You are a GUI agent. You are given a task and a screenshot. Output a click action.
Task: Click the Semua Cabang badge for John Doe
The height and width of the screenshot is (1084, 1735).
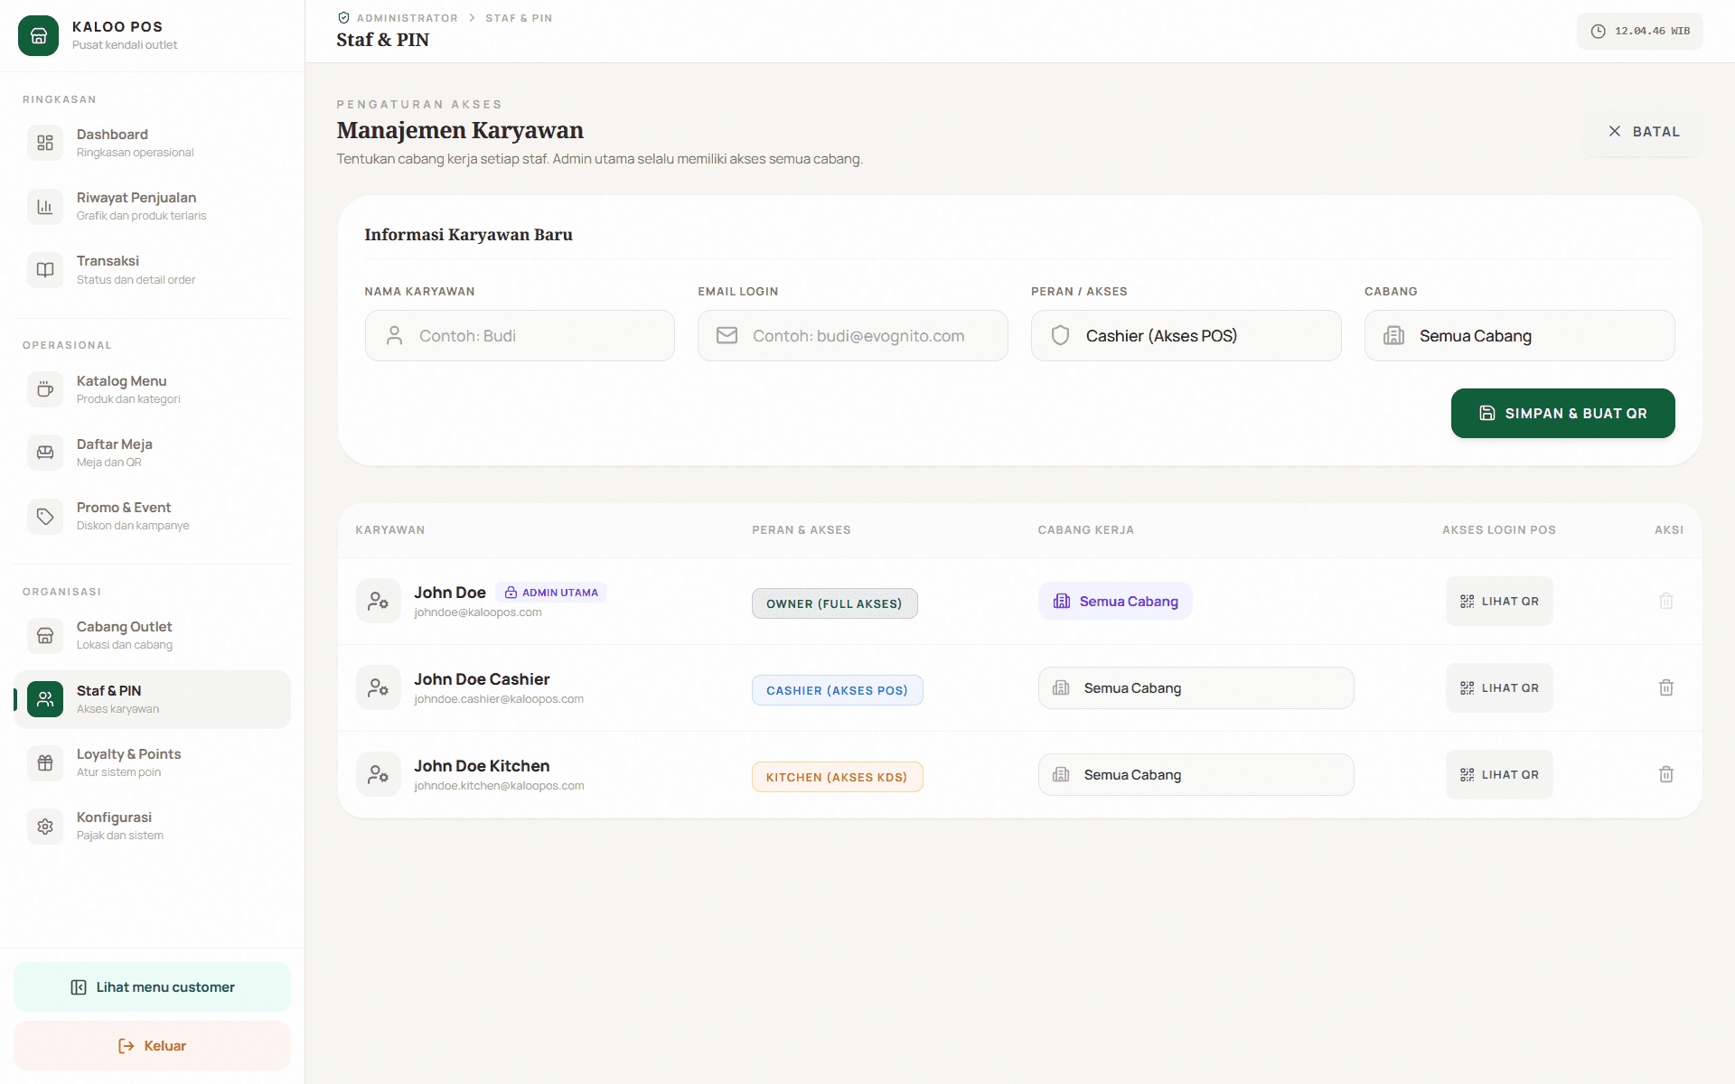pos(1115,602)
